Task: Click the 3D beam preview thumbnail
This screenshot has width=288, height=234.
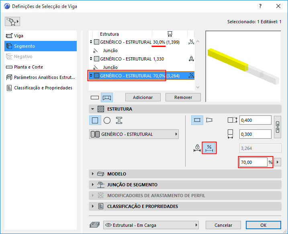Action: [x=243, y=67]
